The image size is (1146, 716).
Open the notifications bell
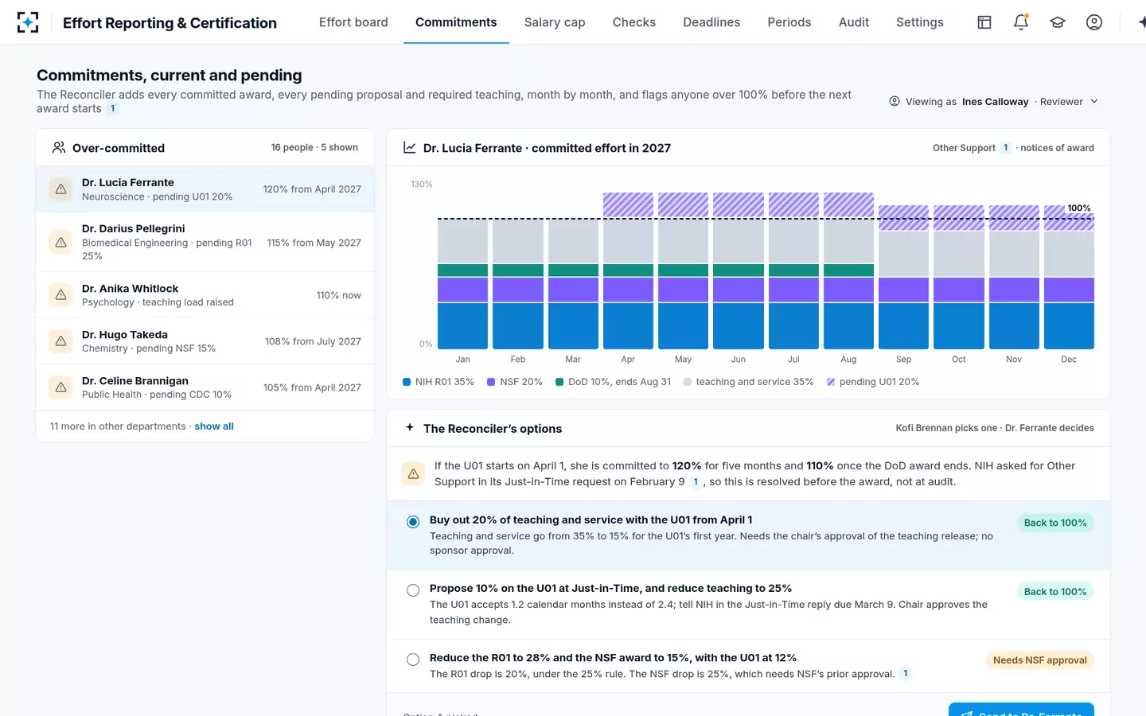(1021, 22)
